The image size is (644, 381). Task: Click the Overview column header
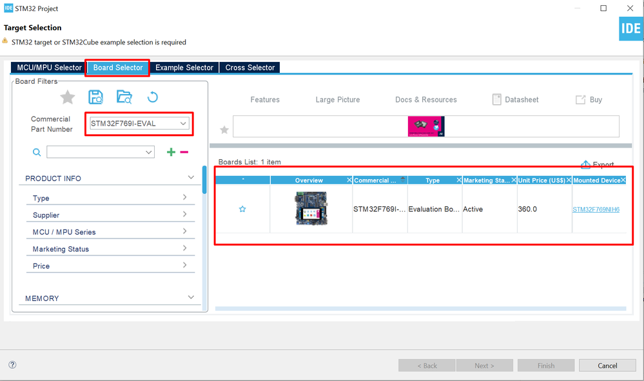pyautogui.click(x=308, y=180)
